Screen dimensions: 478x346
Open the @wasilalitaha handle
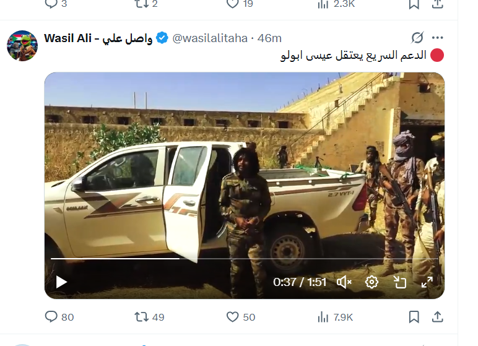[x=210, y=38]
